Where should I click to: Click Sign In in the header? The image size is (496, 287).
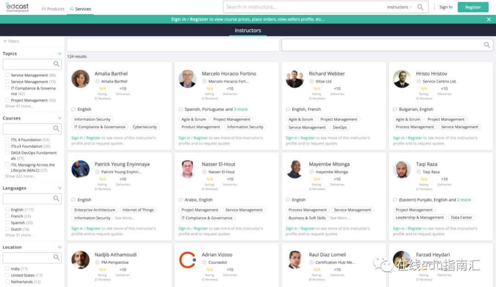[445, 7]
